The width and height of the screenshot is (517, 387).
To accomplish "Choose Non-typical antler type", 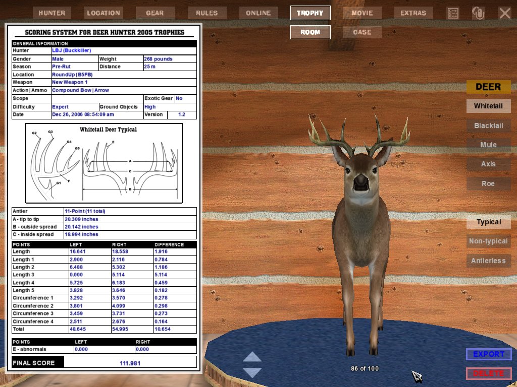I will [488, 241].
